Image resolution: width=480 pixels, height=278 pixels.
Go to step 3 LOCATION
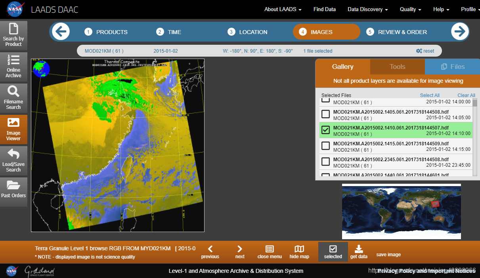point(248,32)
